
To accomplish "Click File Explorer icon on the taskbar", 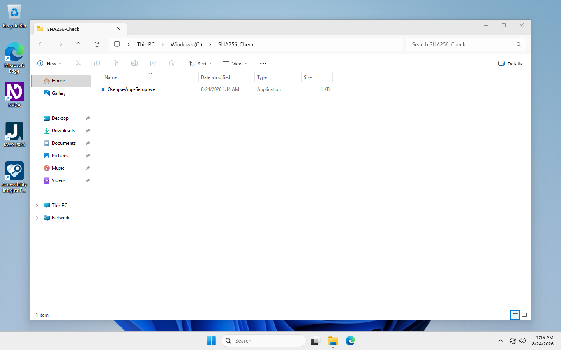I will point(333,341).
